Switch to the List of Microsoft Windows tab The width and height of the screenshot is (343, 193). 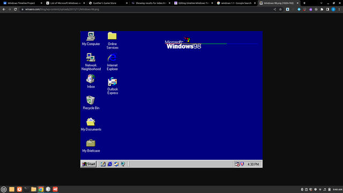pos(66,3)
